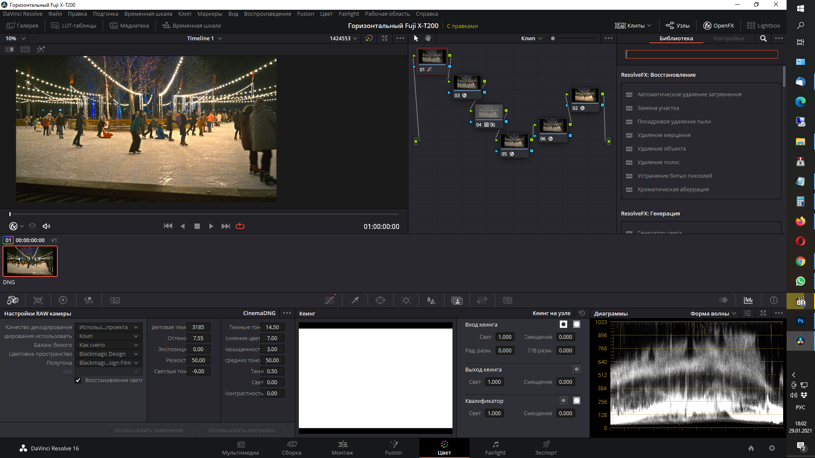
Task: Go to project manager home icon
Action: tap(751, 448)
